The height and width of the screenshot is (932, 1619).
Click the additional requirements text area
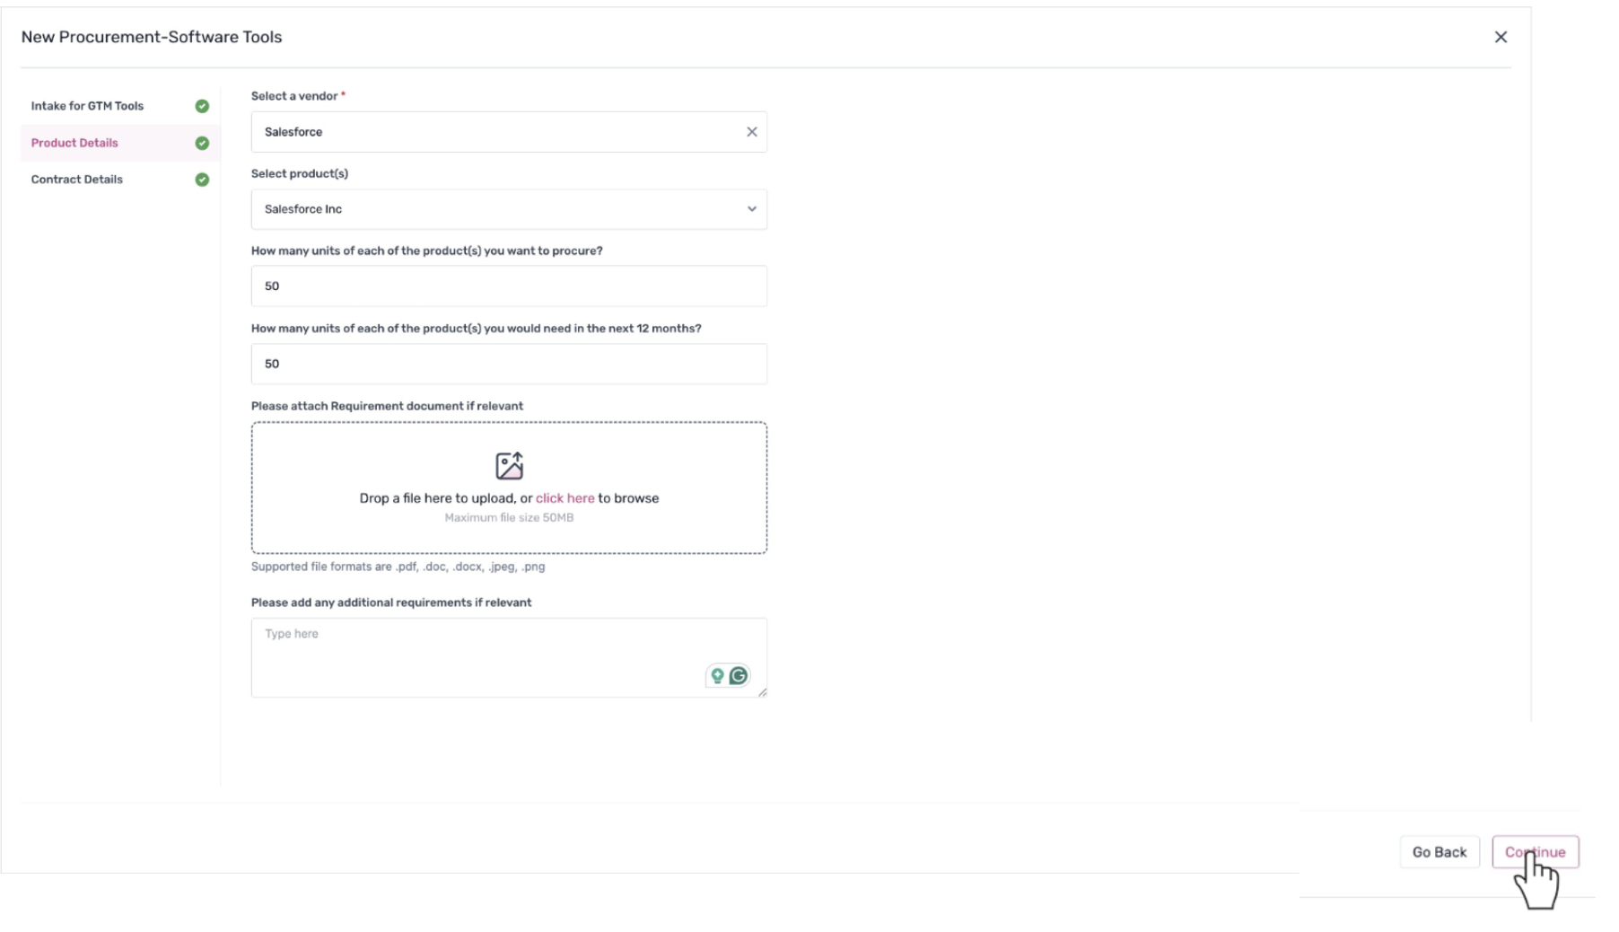[x=476, y=655]
